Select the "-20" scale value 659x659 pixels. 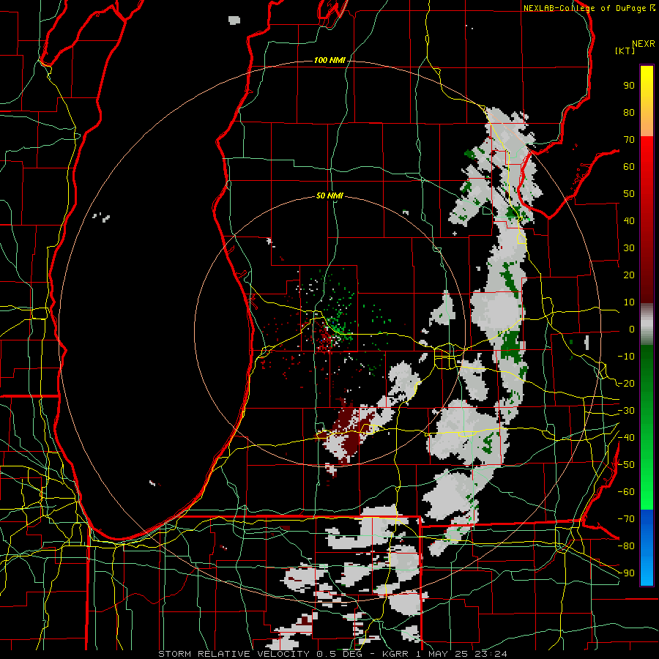[626, 383]
